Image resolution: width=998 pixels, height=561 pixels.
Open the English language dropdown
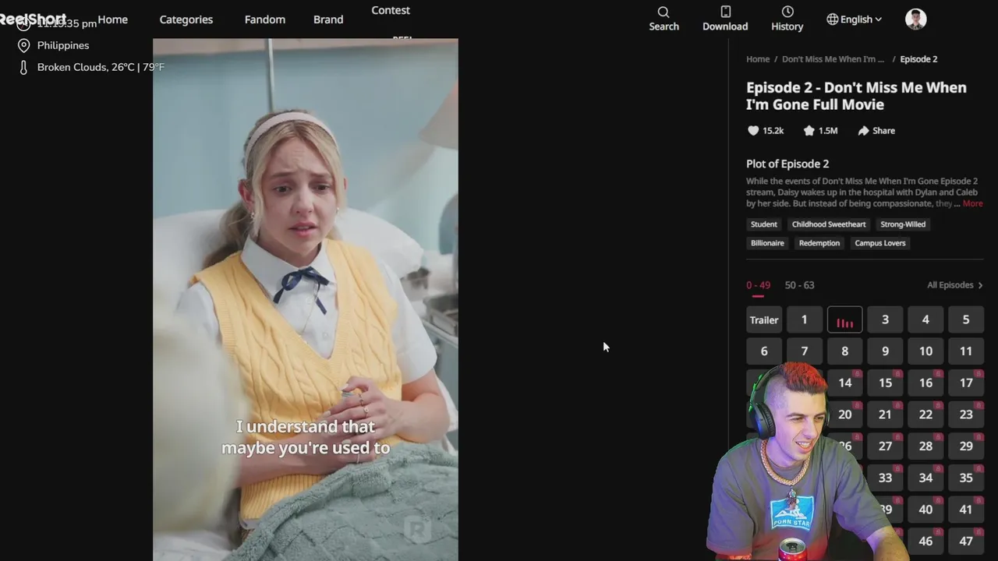855,19
